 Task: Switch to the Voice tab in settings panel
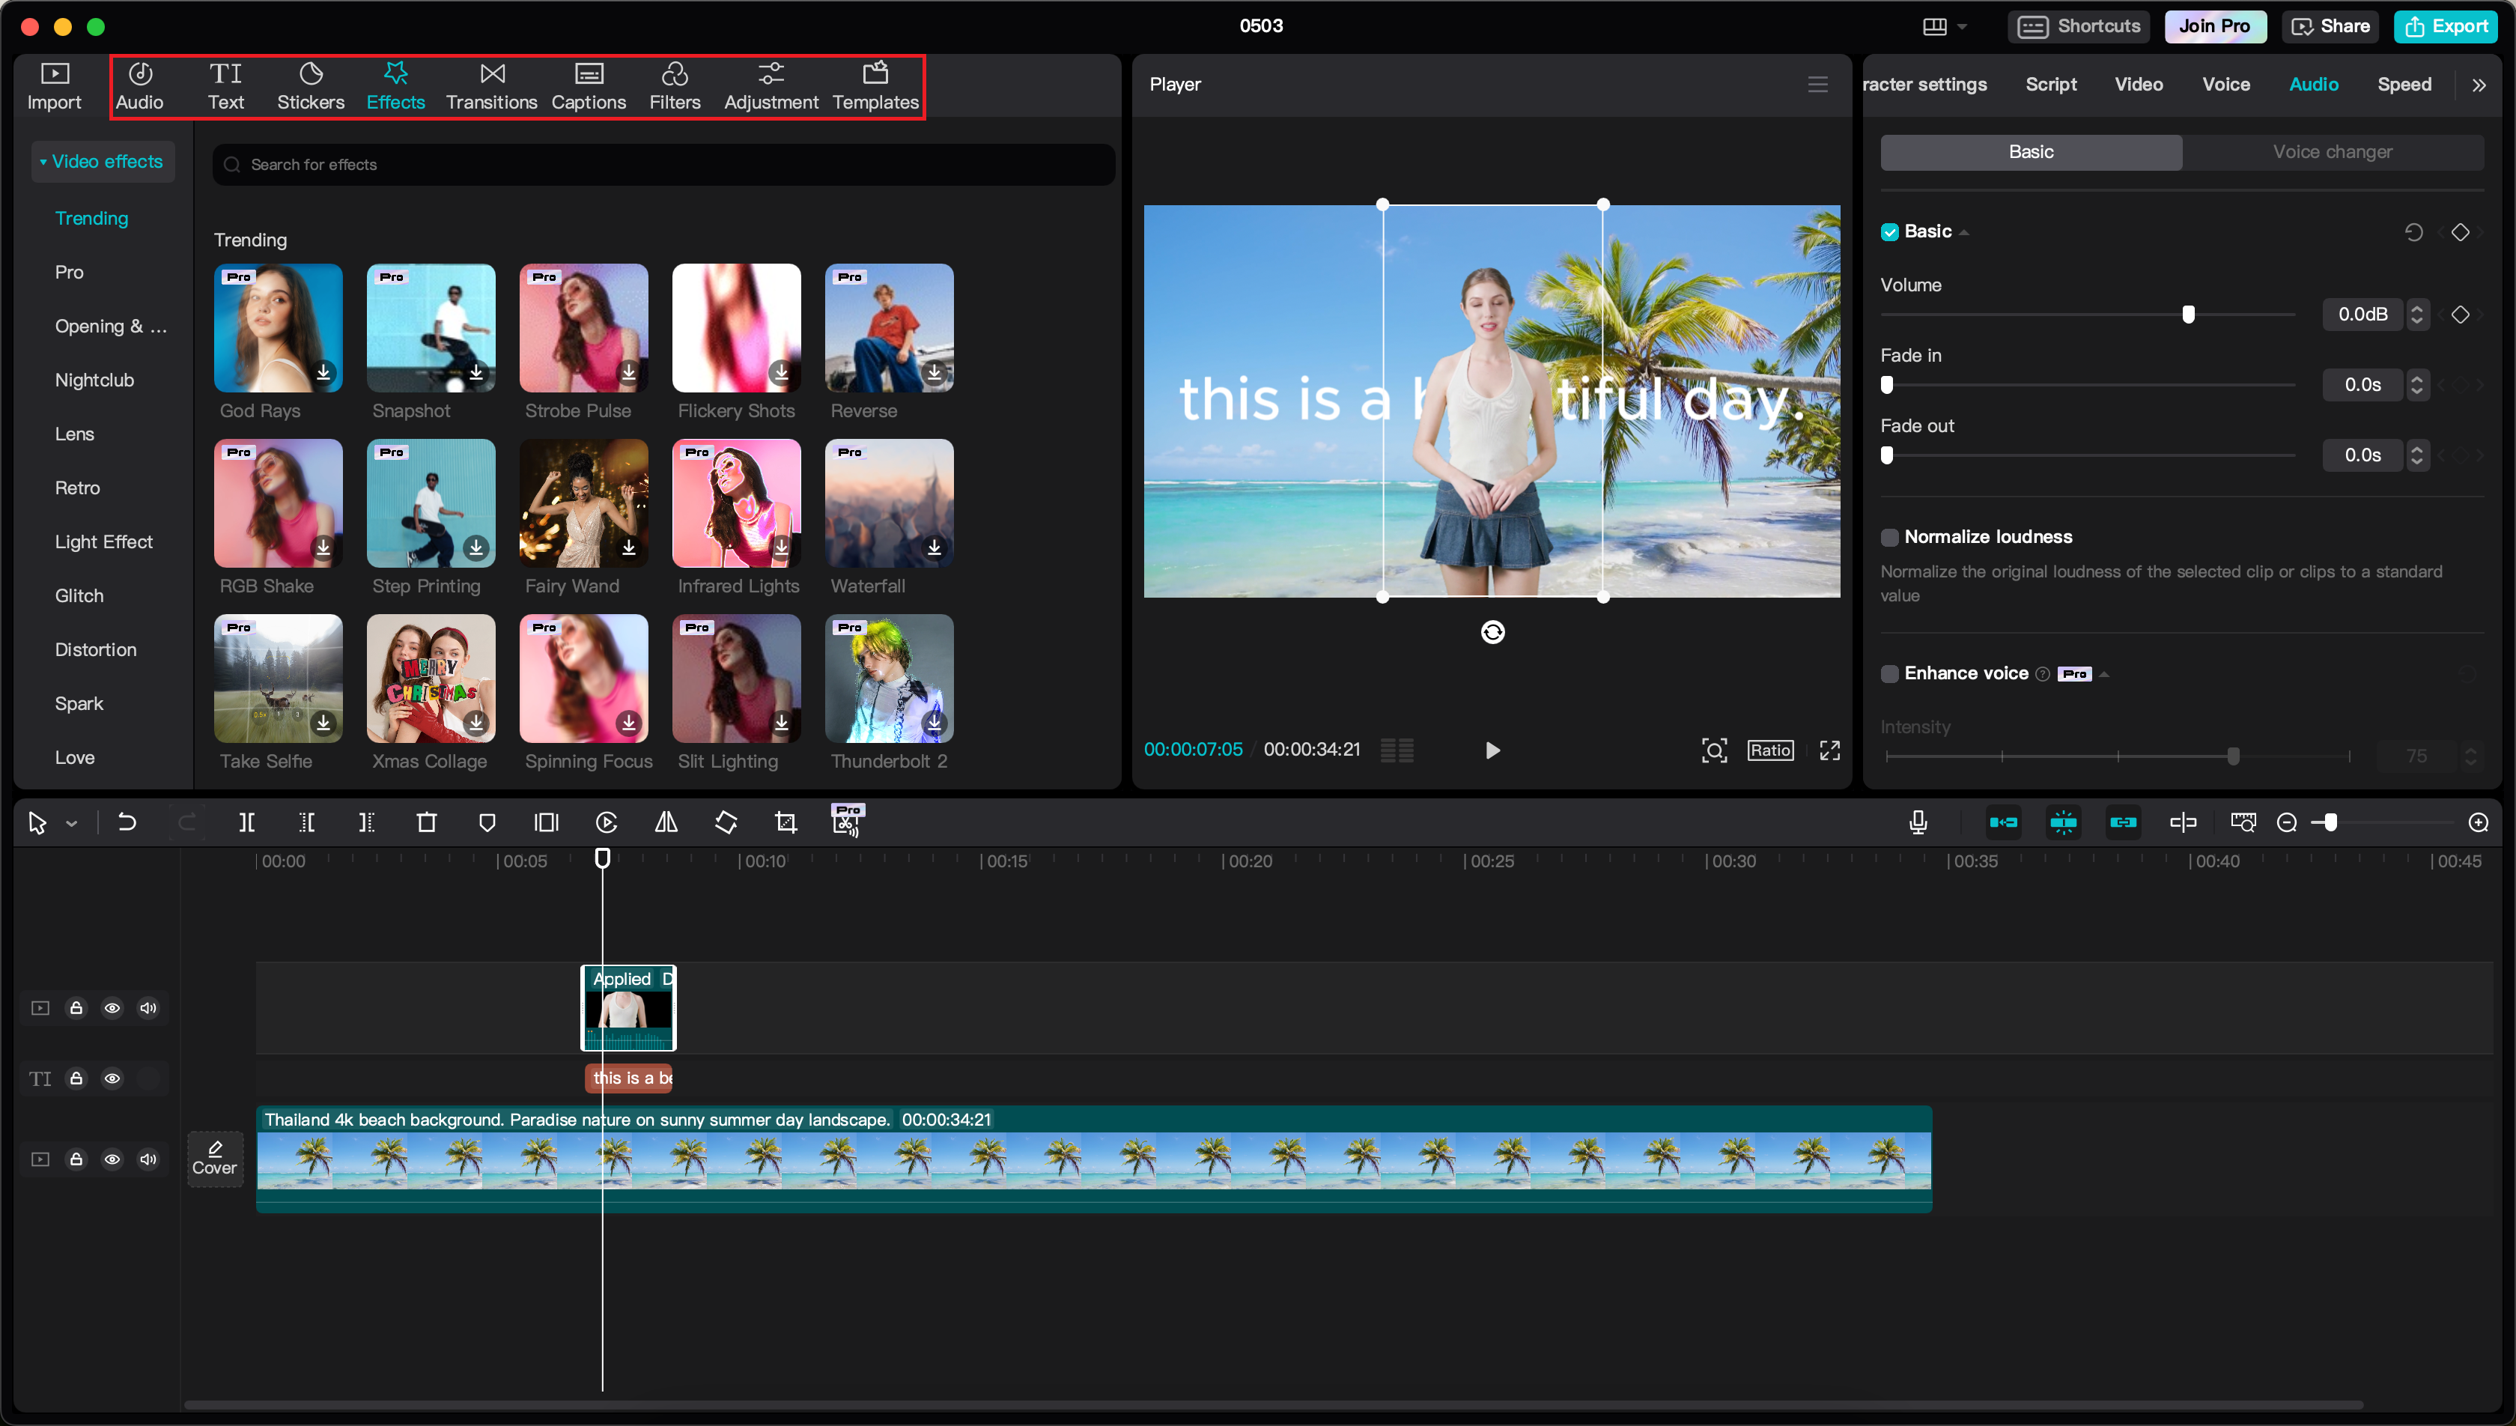point(2225,84)
